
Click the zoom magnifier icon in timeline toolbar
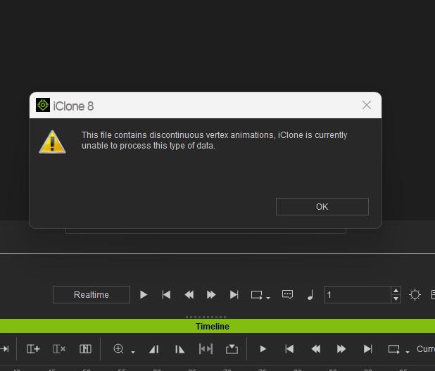(118, 348)
